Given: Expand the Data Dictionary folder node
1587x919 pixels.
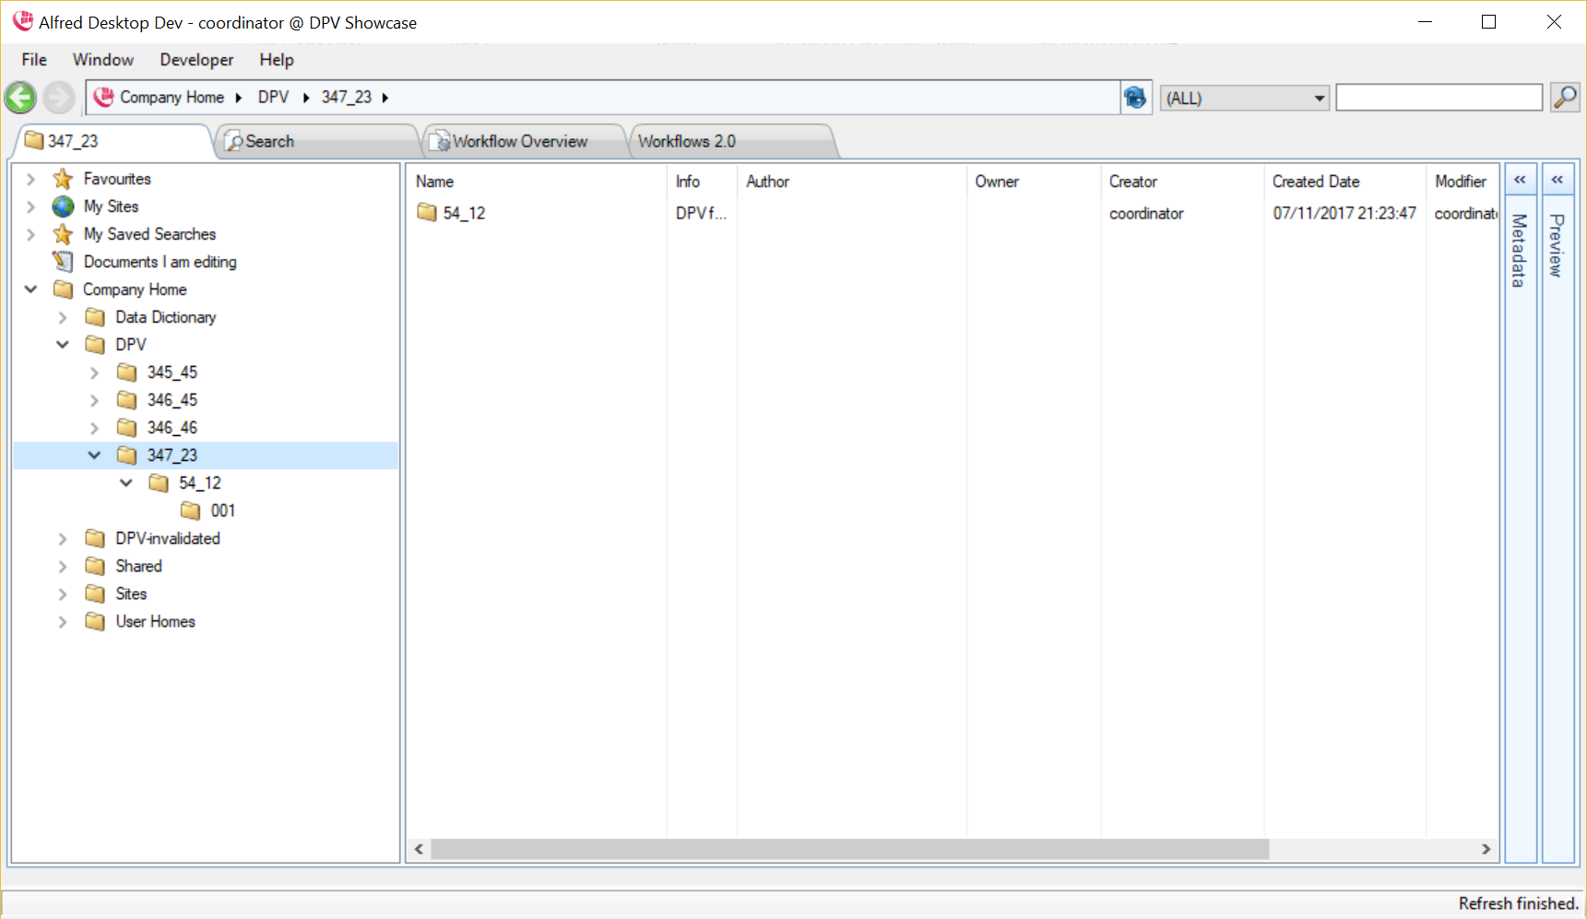Looking at the screenshot, I should pos(63,317).
